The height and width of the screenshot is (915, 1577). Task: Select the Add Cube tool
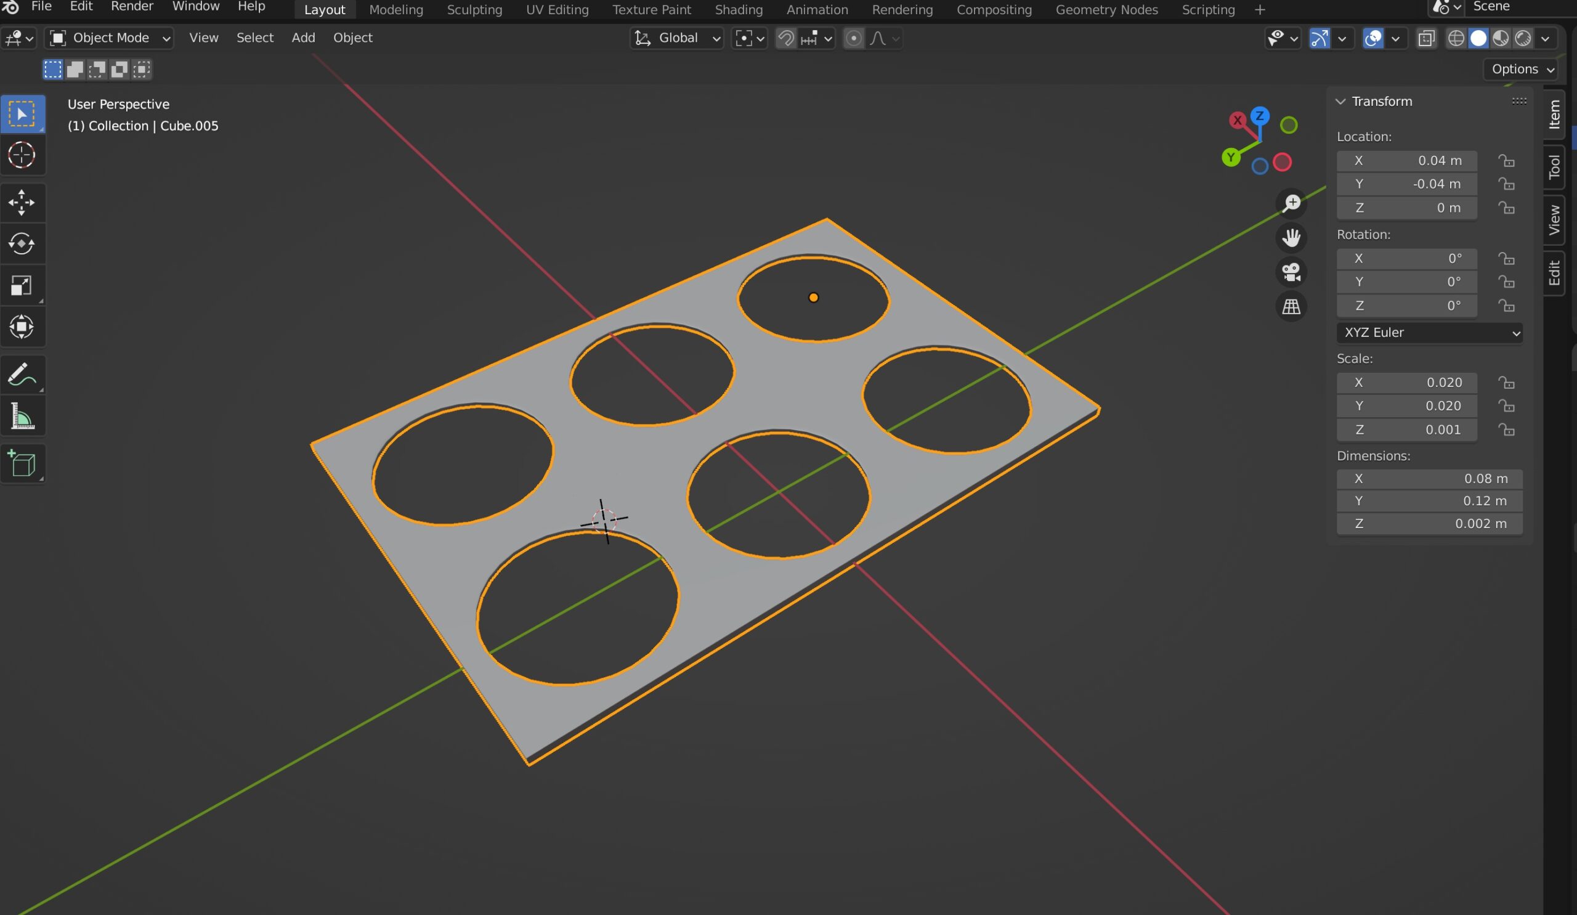point(23,463)
